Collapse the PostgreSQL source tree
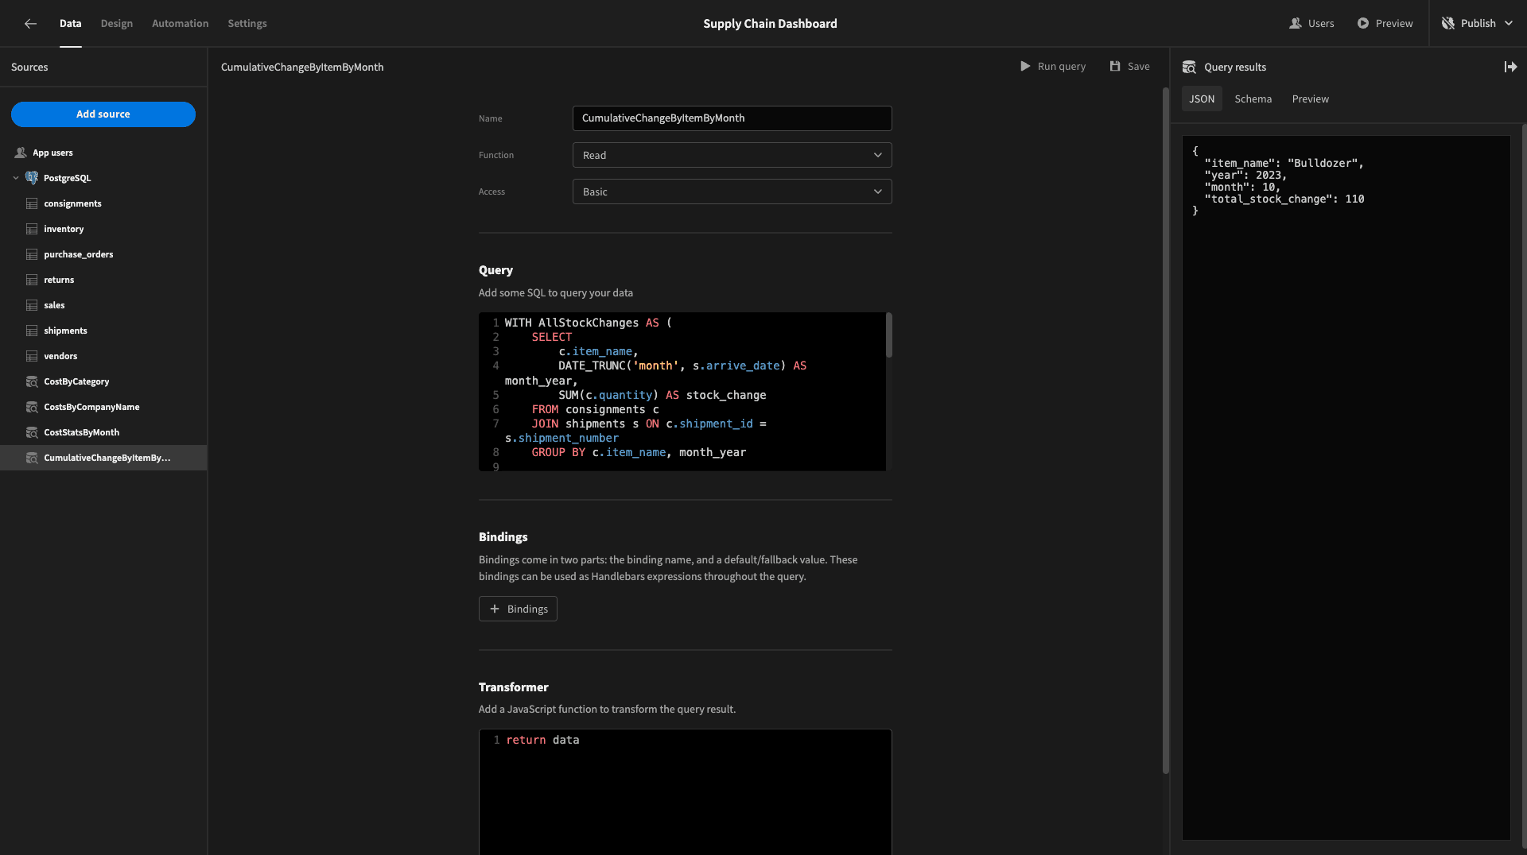The height and width of the screenshot is (855, 1527). 16,178
